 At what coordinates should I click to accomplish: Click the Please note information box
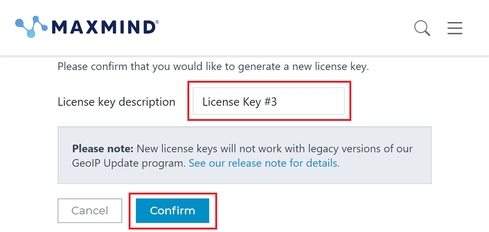pos(244,155)
